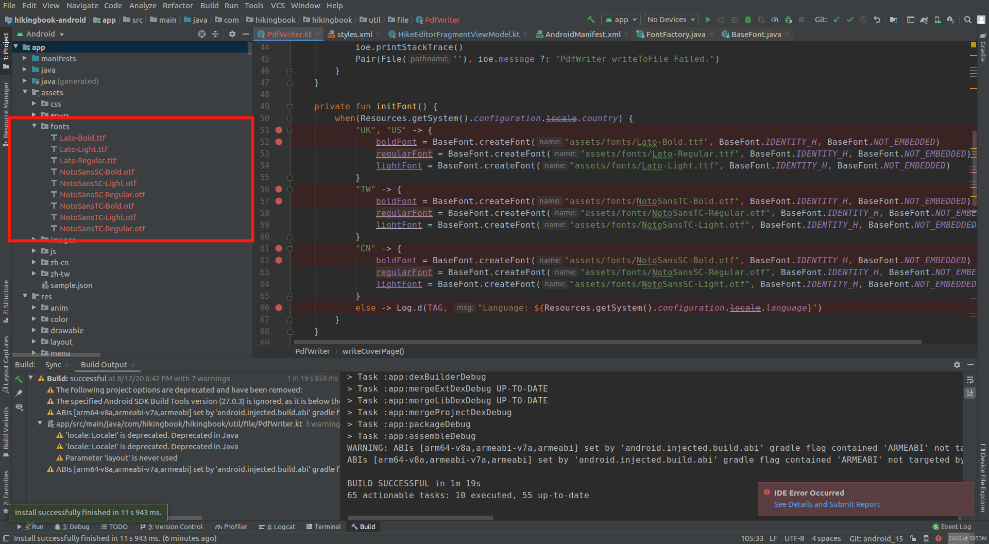Open the No Devices dropdown
The image size is (989, 544).
[x=671, y=20]
